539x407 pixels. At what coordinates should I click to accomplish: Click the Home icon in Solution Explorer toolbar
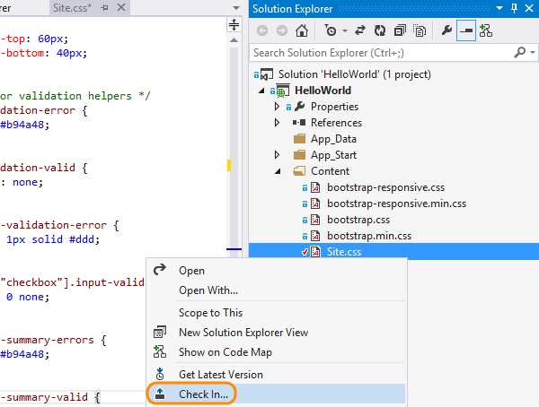[302, 30]
